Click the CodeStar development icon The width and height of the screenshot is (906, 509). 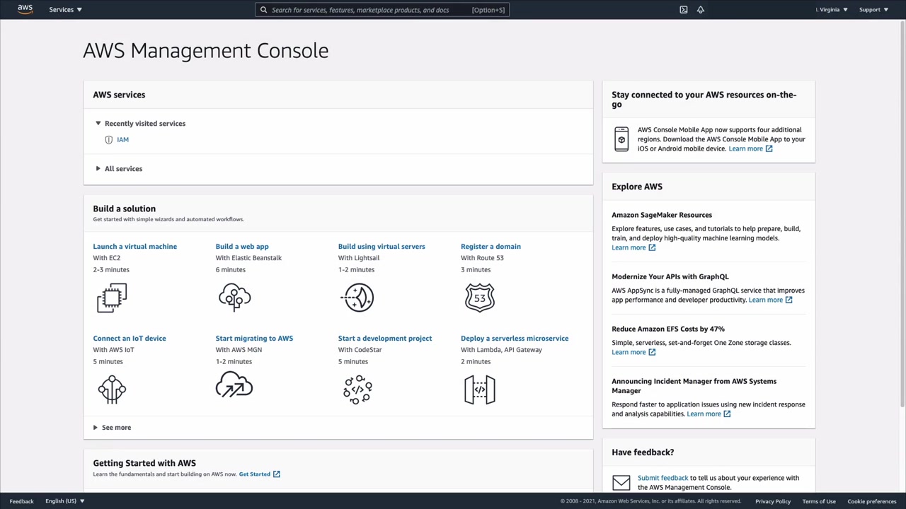tap(357, 390)
